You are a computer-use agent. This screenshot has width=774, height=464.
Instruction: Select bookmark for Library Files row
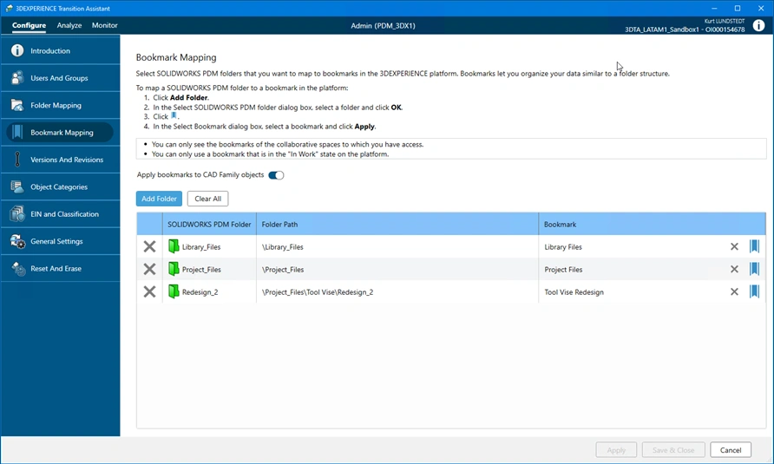(x=754, y=246)
